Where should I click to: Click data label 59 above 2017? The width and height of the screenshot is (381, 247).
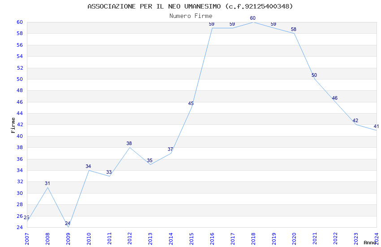(x=232, y=24)
